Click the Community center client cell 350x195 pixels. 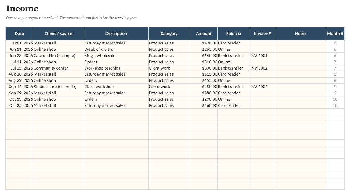(59, 68)
